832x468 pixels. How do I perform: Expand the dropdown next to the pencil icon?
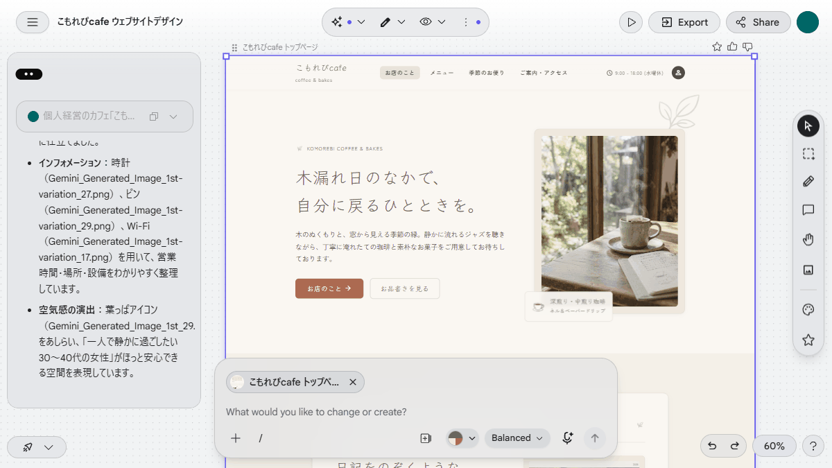(401, 22)
